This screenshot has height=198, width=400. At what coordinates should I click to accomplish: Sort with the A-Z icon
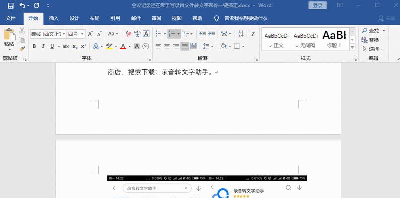(241, 34)
